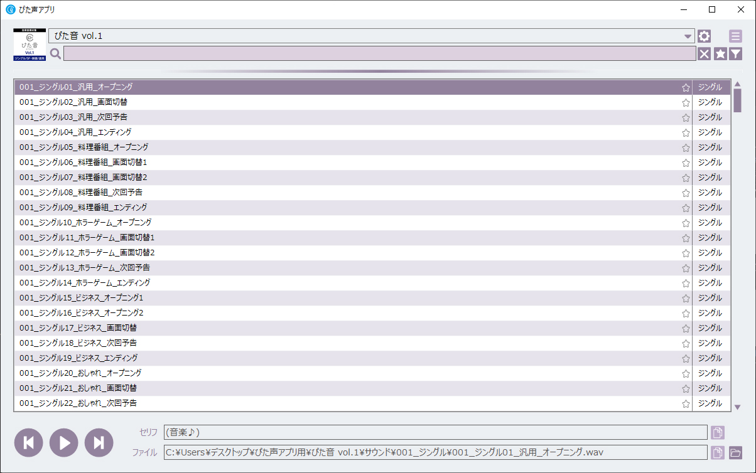756x473 pixels.
Task: Toggle star for ジングル12_ホラーゲーム_画面切替2
Action: point(686,253)
